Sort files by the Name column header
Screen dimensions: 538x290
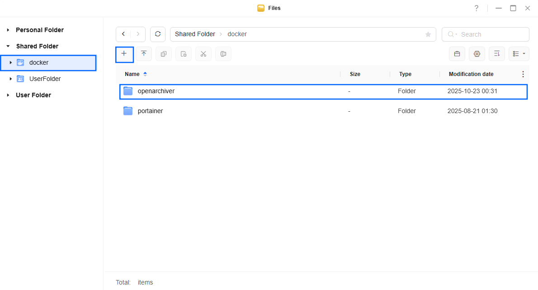(132, 74)
